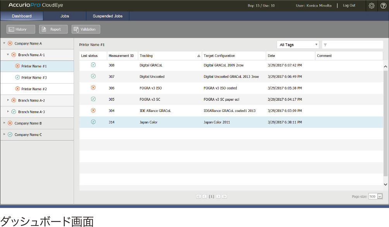Open the settings gear menu
389x227 pixels.
click(x=372, y=6)
